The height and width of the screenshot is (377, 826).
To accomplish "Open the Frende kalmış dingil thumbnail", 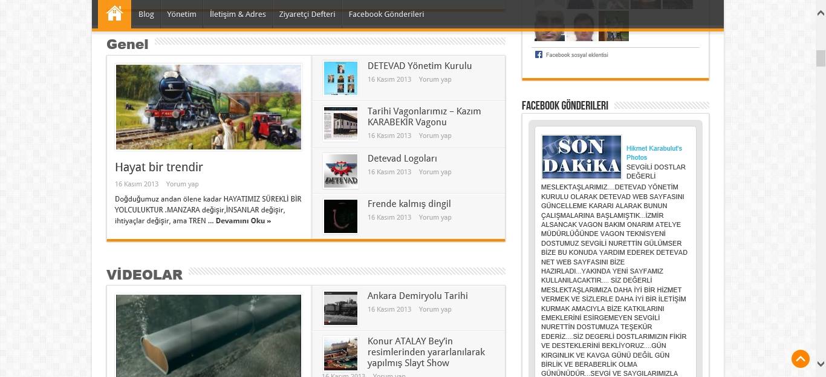I will point(340,216).
